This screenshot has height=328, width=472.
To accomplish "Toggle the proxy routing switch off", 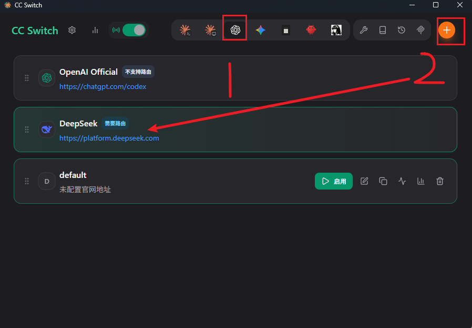I will [134, 30].
